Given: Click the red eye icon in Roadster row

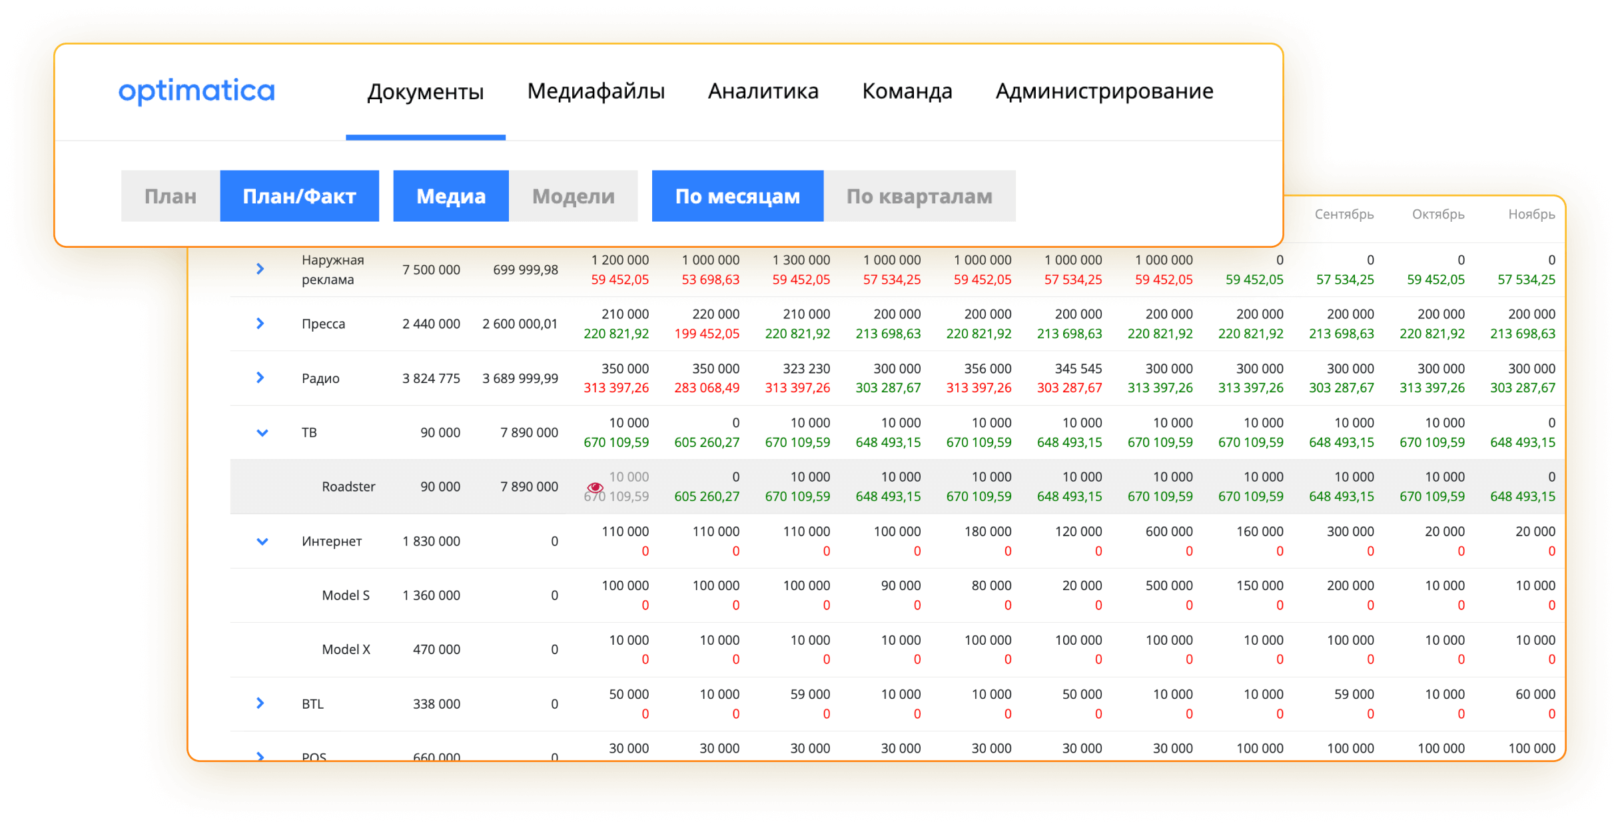Looking at the screenshot, I should (595, 488).
